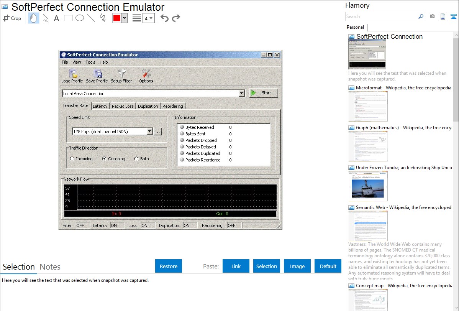Viewport: 459px width, 311px height.
Task: Click the undo arrow
Action: tap(164, 18)
